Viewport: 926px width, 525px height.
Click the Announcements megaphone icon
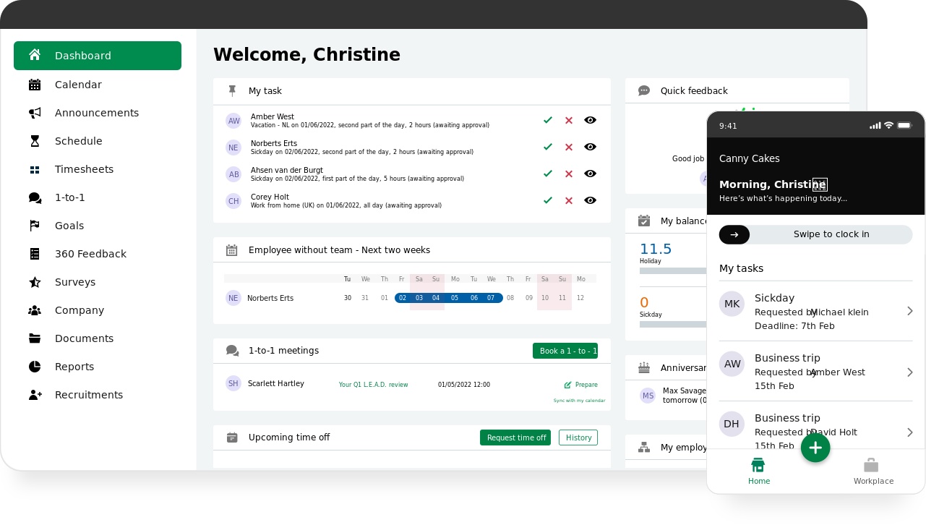click(35, 113)
